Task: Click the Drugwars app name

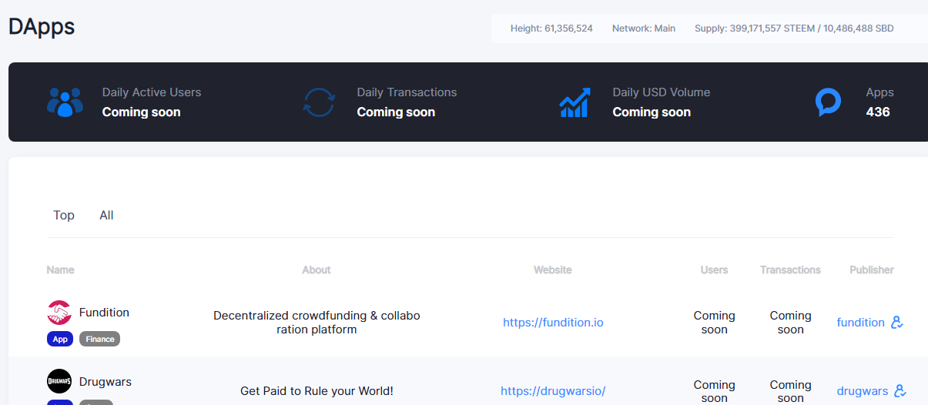Action: [106, 381]
